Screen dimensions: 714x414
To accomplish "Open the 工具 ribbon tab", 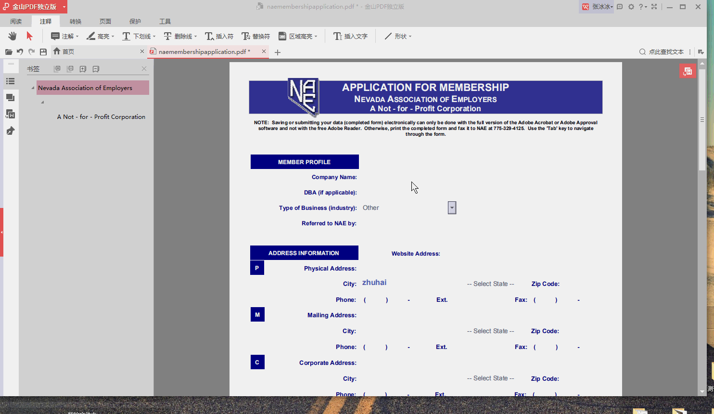I will [x=165, y=21].
